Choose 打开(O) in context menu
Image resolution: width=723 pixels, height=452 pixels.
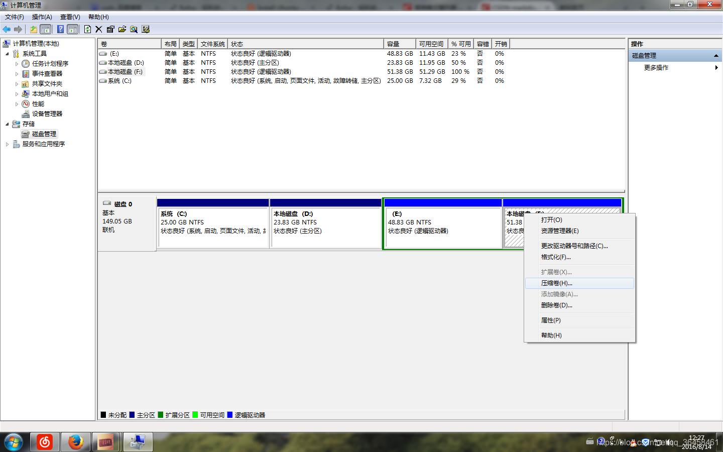tap(579, 220)
